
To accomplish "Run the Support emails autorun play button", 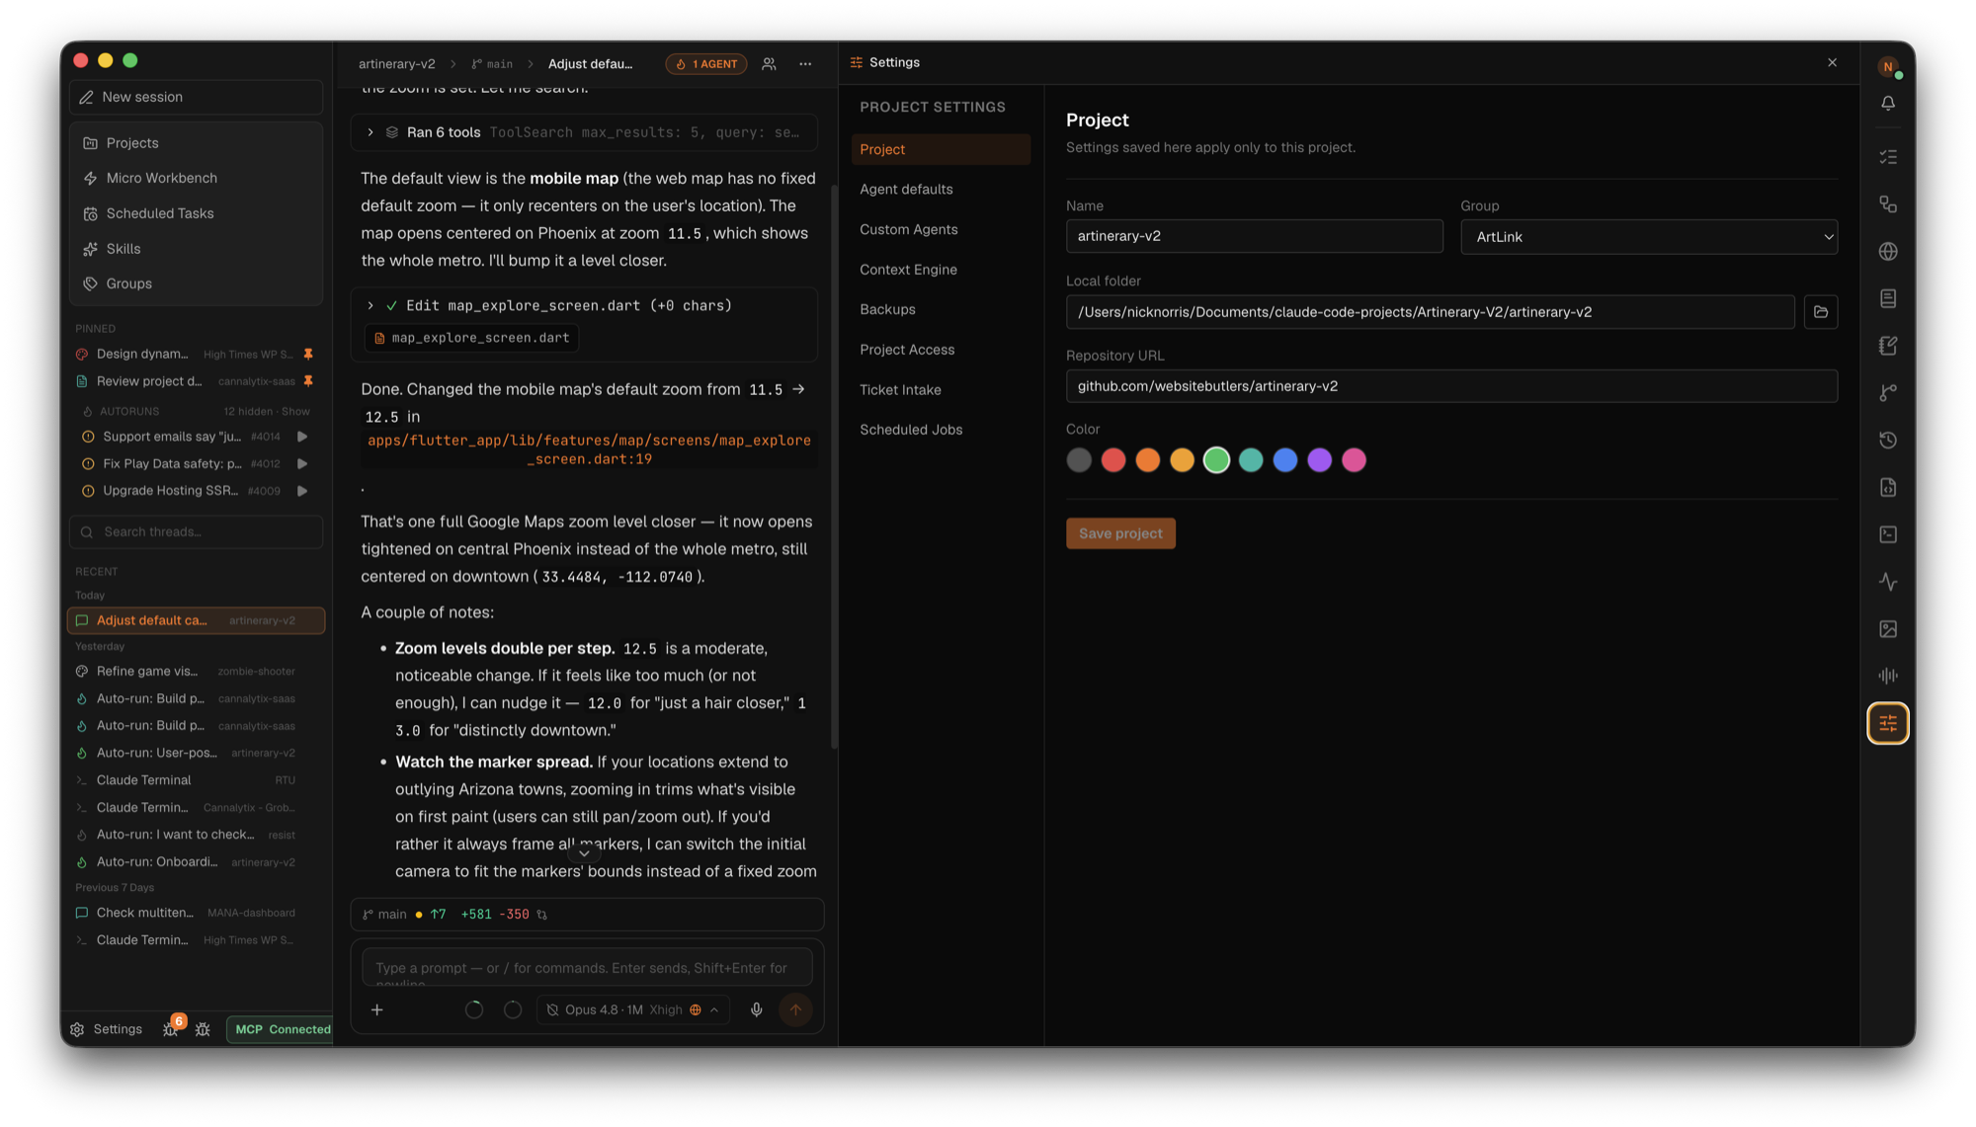I will 302,437.
